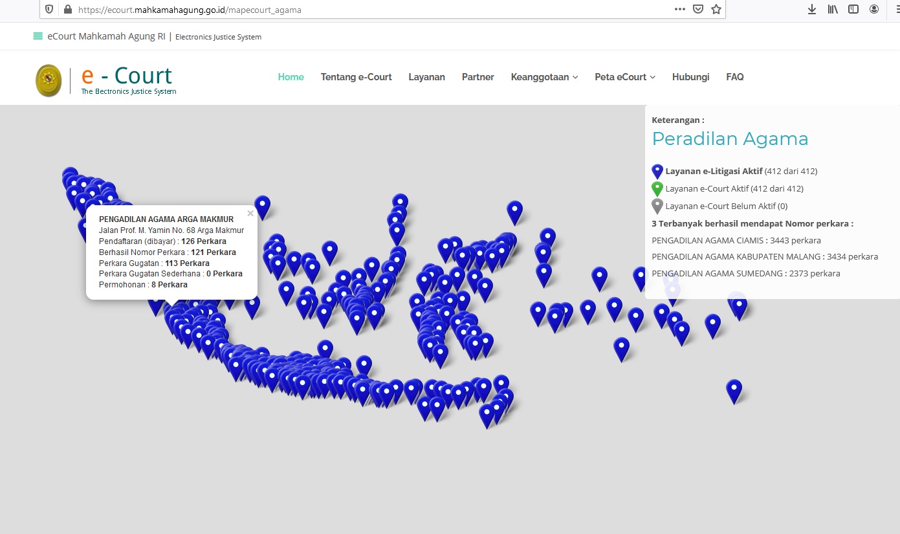The height and width of the screenshot is (534, 900).
Task: Click the padlock site security icon
Action: (x=67, y=9)
